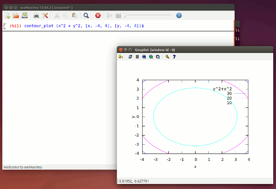Image resolution: width=276 pixels, height=189 pixels.
Task: Open a file with the folder icon
Action: tap(16, 15)
